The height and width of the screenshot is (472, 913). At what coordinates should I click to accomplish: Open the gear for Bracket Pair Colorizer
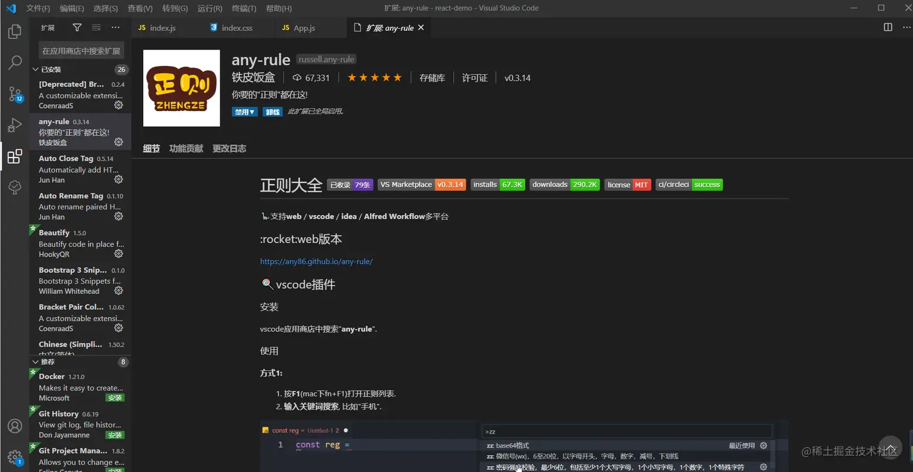pos(119,328)
